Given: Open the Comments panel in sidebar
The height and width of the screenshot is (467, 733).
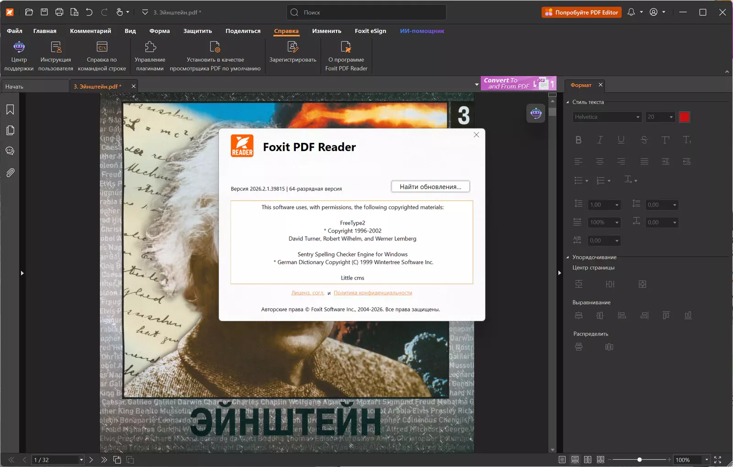Looking at the screenshot, I should (x=10, y=151).
